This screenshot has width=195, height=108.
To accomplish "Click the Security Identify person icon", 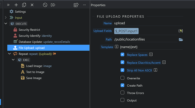I will coord(15,36).
